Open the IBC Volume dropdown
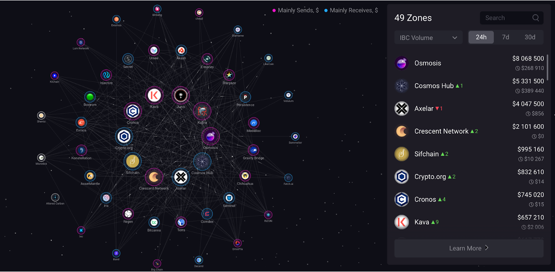 tap(428, 38)
